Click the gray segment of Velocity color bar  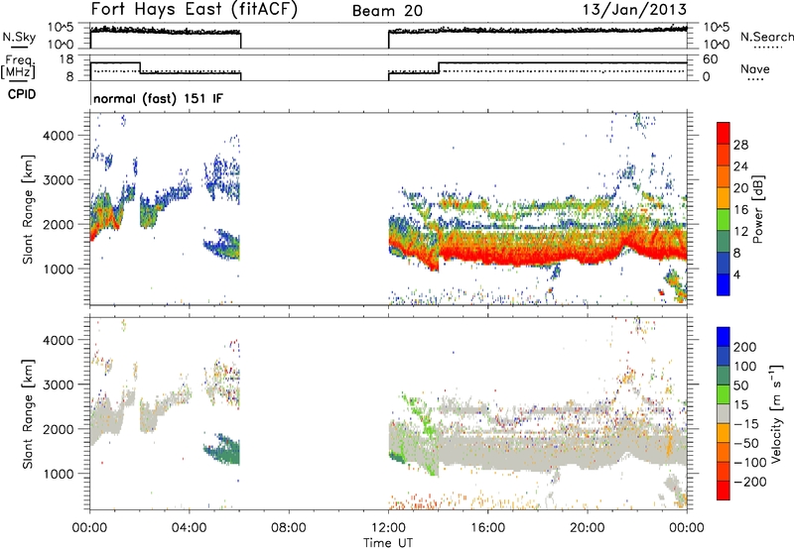(724, 413)
